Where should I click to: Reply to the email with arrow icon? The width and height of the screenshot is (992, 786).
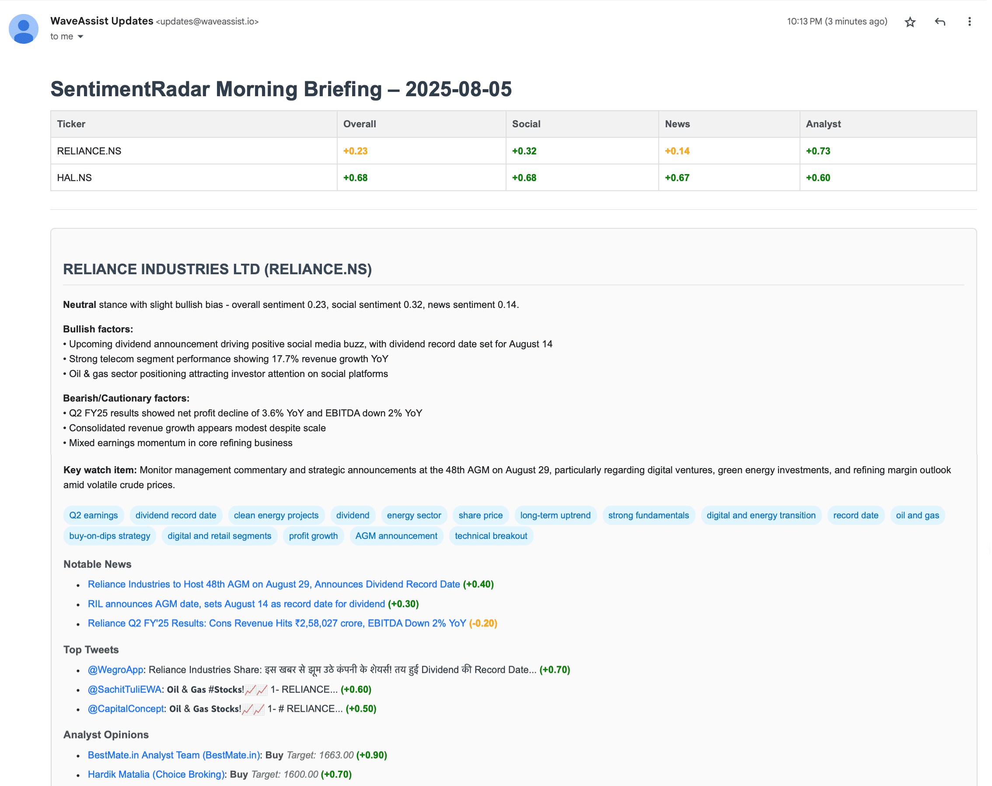(940, 21)
